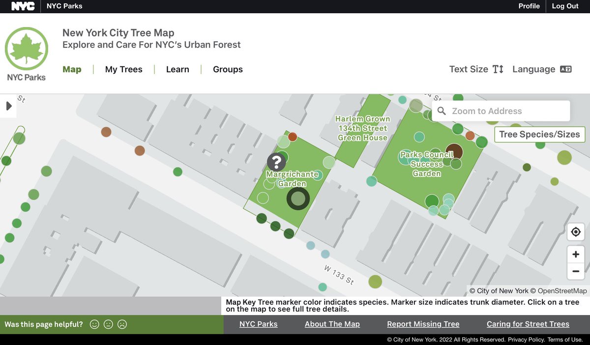The height and width of the screenshot is (345, 590).
Task: Open the Privacy Policy link
Action: 526,340
